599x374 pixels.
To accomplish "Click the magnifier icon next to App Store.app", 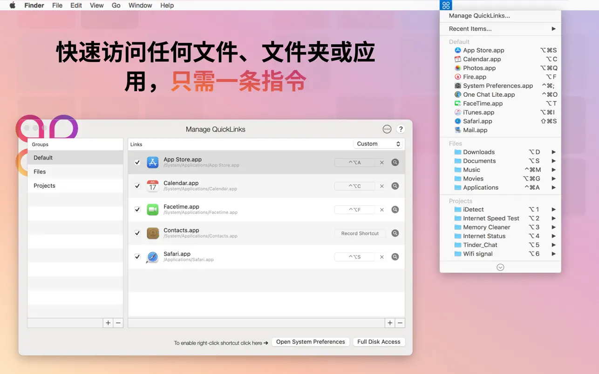I will coord(395,162).
